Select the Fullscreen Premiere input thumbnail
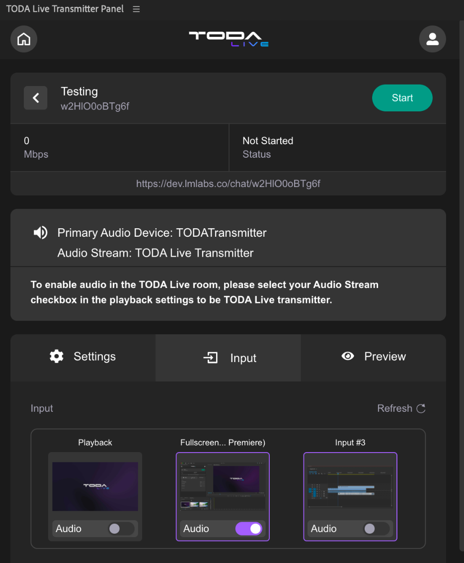The height and width of the screenshot is (563, 464). pos(223,486)
